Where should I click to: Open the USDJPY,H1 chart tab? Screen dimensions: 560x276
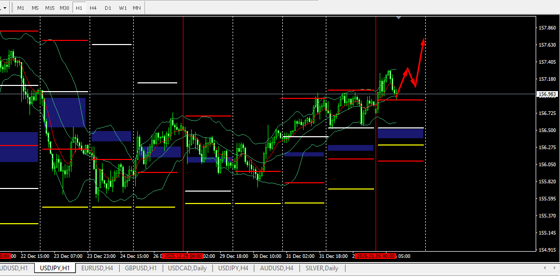(55, 268)
